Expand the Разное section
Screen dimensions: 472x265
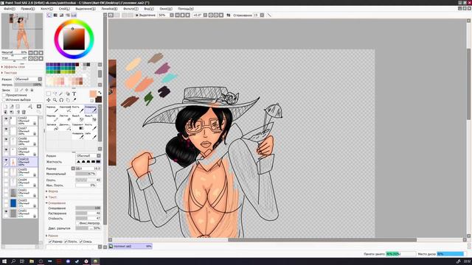coord(52,236)
